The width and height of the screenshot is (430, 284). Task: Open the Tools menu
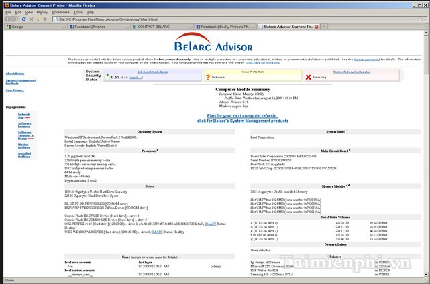(x=78, y=12)
